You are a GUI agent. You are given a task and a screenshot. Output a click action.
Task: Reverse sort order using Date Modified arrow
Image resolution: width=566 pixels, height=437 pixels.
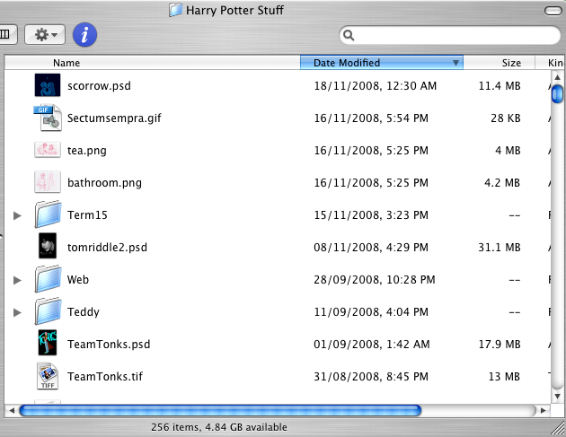point(455,63)
